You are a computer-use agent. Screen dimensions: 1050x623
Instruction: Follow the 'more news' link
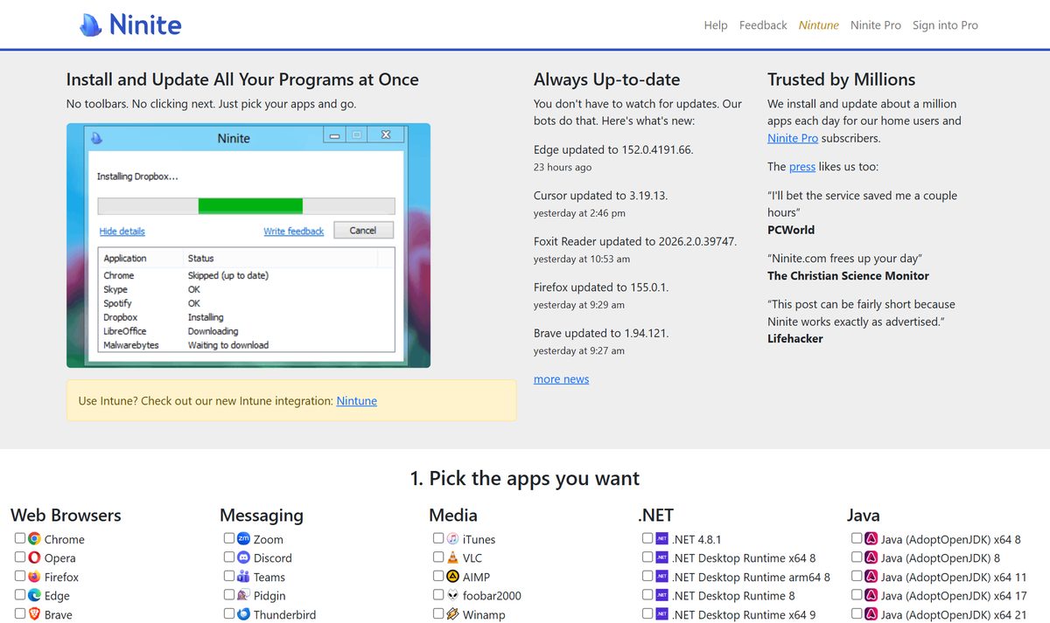[x=562, y=379]
